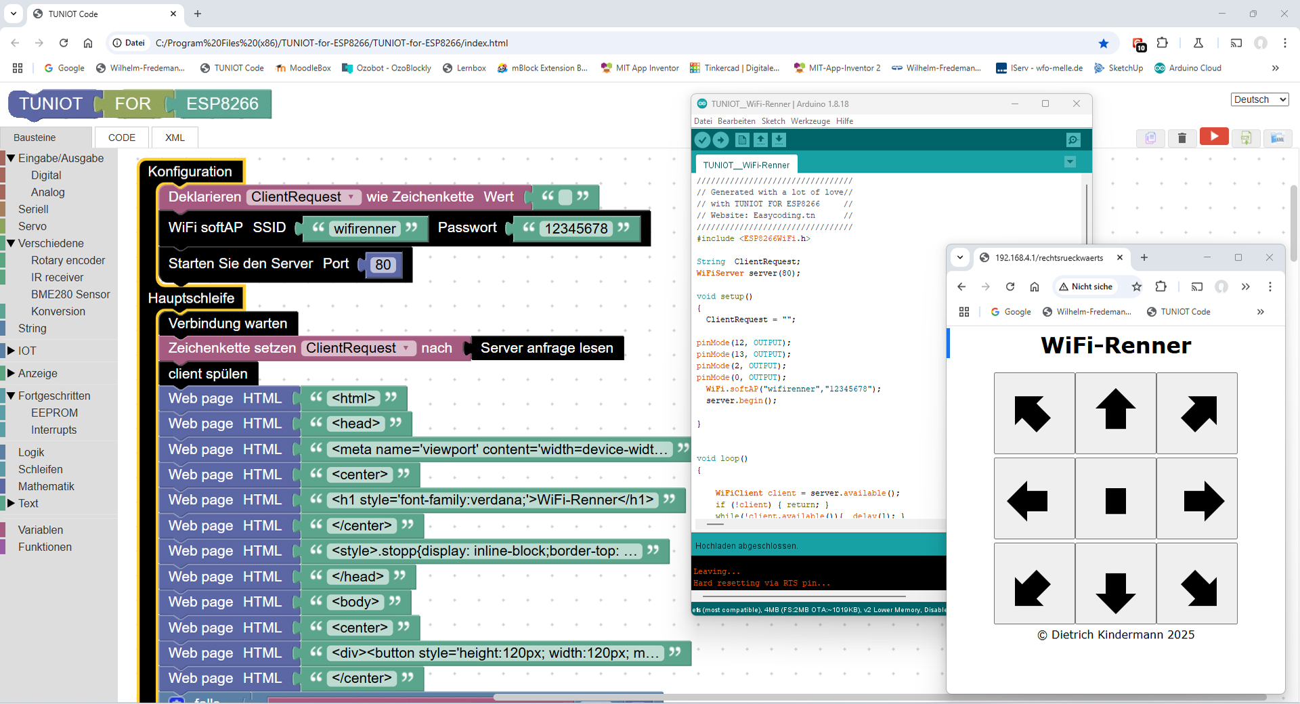The image size is (1300, 704).
Task: Open the Arduino Serial Monitor
Action: (x=1073, y=140)
